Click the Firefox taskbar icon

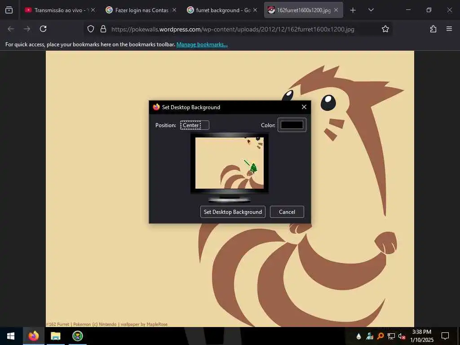click(33, 336)
